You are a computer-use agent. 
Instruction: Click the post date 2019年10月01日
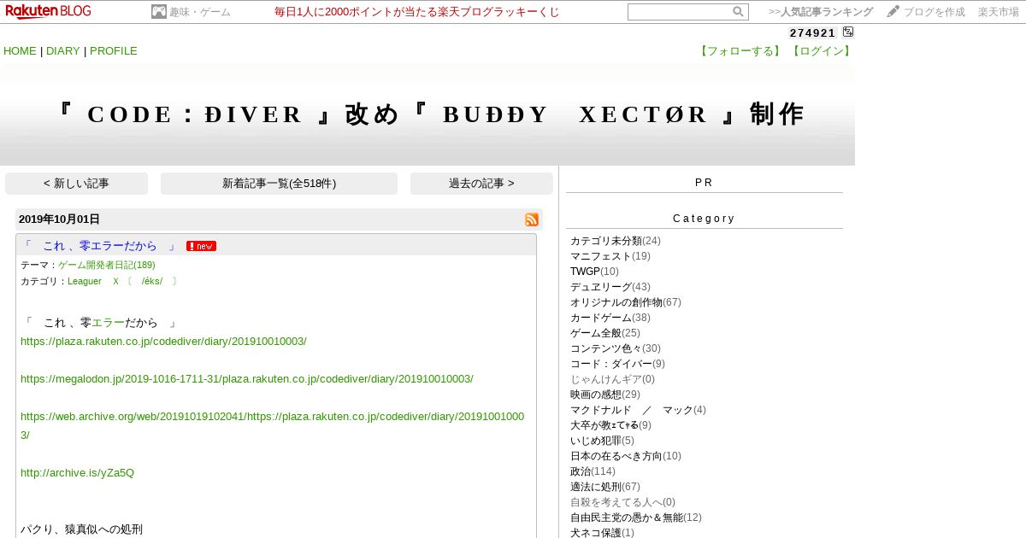pyautogui.click(x=59, y=219)
